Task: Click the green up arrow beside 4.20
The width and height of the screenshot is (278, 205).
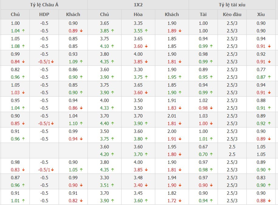Action: 112,154
